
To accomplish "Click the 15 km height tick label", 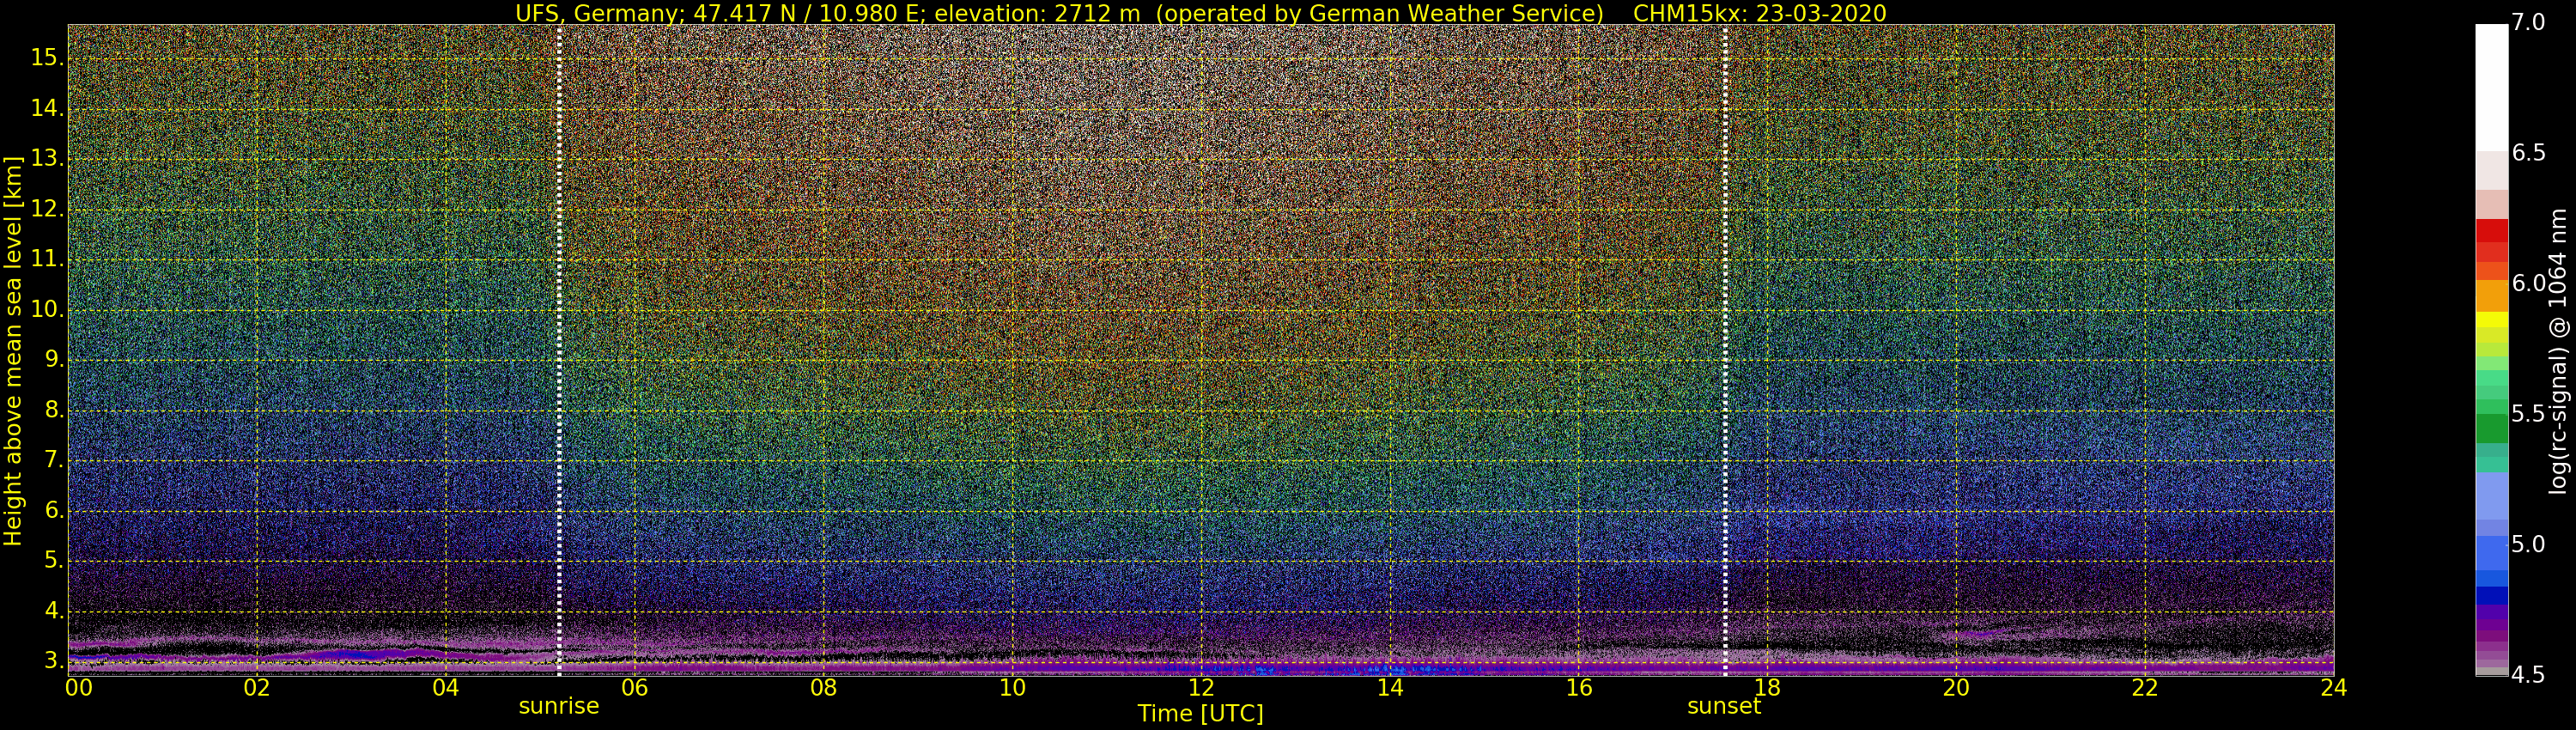I will [x=47, y=57].
